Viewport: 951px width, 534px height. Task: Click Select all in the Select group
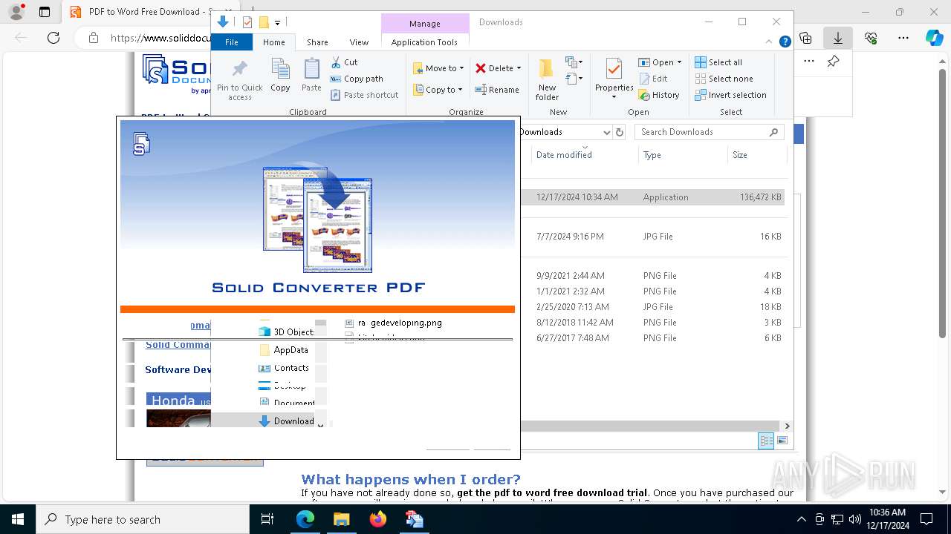point(718,62)
